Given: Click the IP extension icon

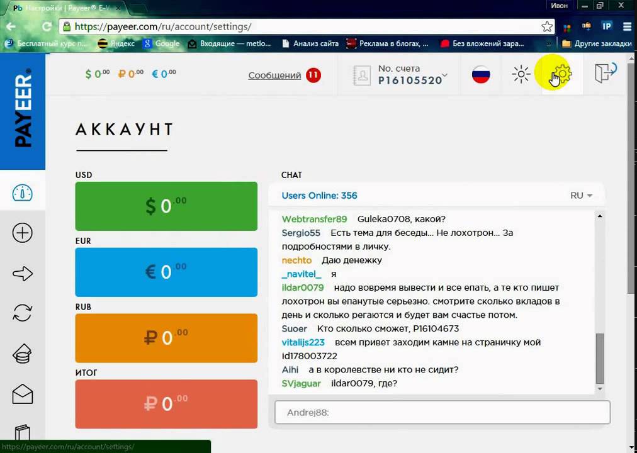Looking at the screenshot, I should pos(607,27).
